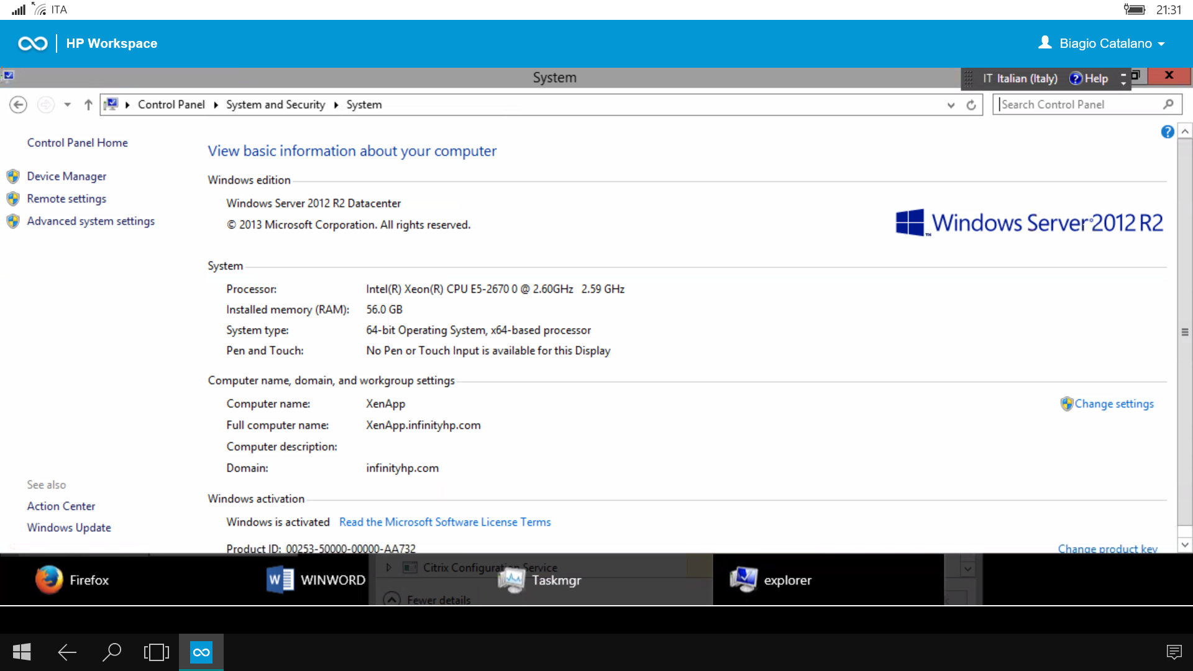Select System and Security breadcrumb
Screen dimensions: 1193x671
pos(275,104)
